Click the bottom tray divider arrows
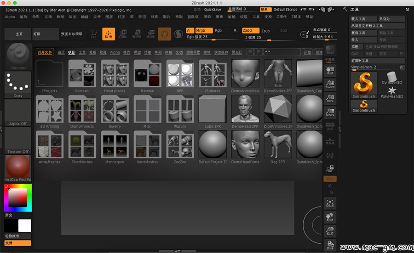This screenshot has height=253, width=414. (178, 251)
